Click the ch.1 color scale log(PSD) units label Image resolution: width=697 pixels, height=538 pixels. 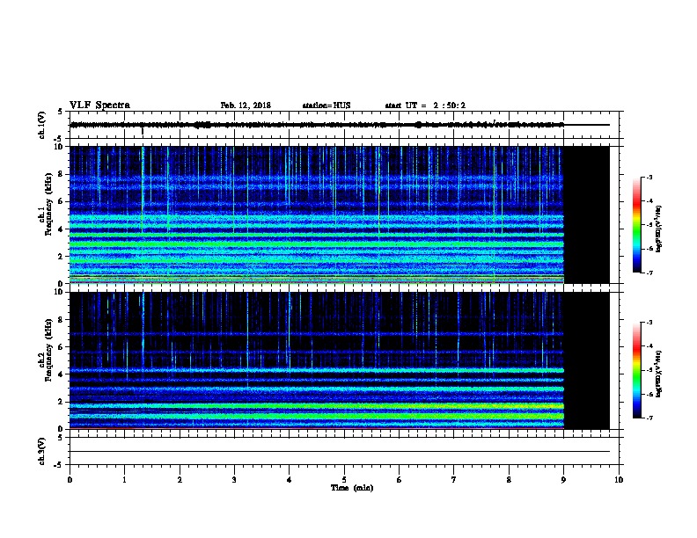(x=658, y=229)
